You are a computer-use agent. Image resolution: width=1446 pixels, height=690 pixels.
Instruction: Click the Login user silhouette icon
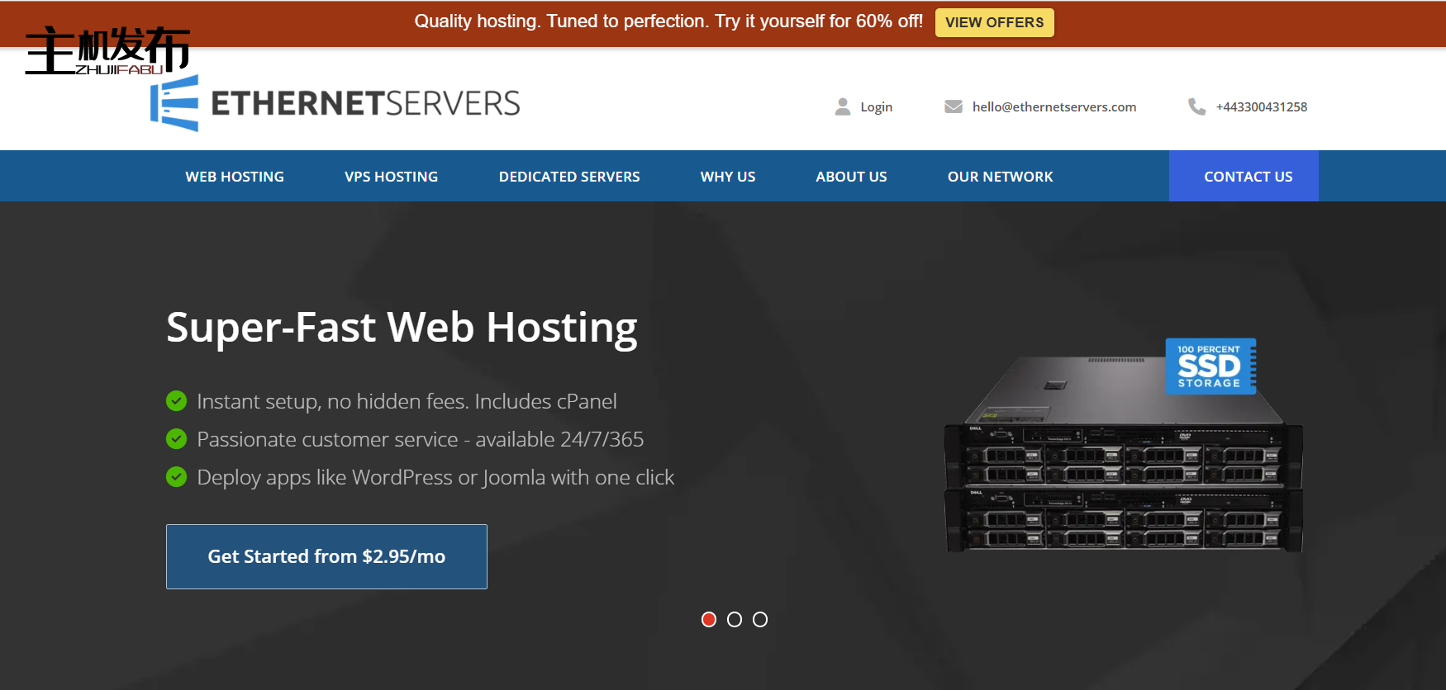point(843,106)
